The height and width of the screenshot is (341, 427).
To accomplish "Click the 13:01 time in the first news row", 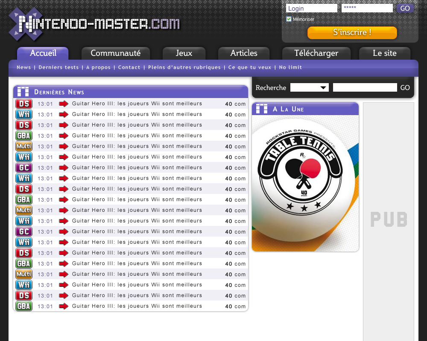I will click(x=45, y=104).
